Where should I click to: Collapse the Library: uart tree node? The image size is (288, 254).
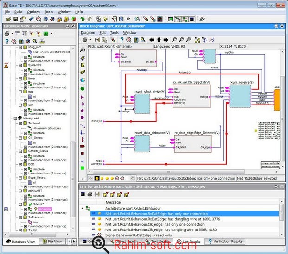coord(15,118)
